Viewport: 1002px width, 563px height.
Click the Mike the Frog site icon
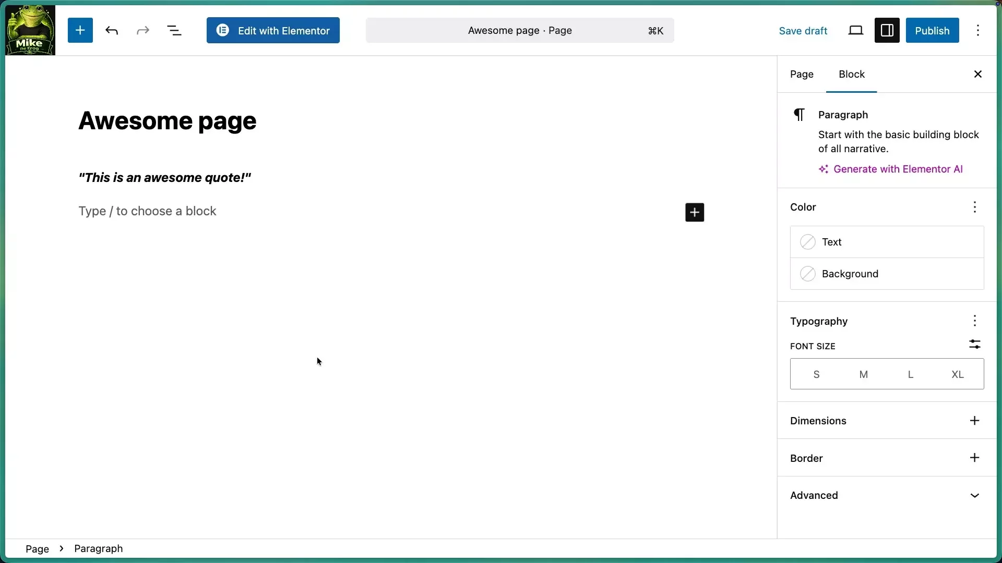point(30,30)
